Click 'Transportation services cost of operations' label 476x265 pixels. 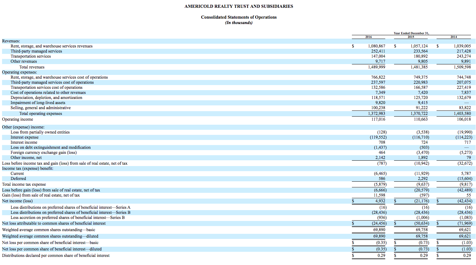(47, 87)
